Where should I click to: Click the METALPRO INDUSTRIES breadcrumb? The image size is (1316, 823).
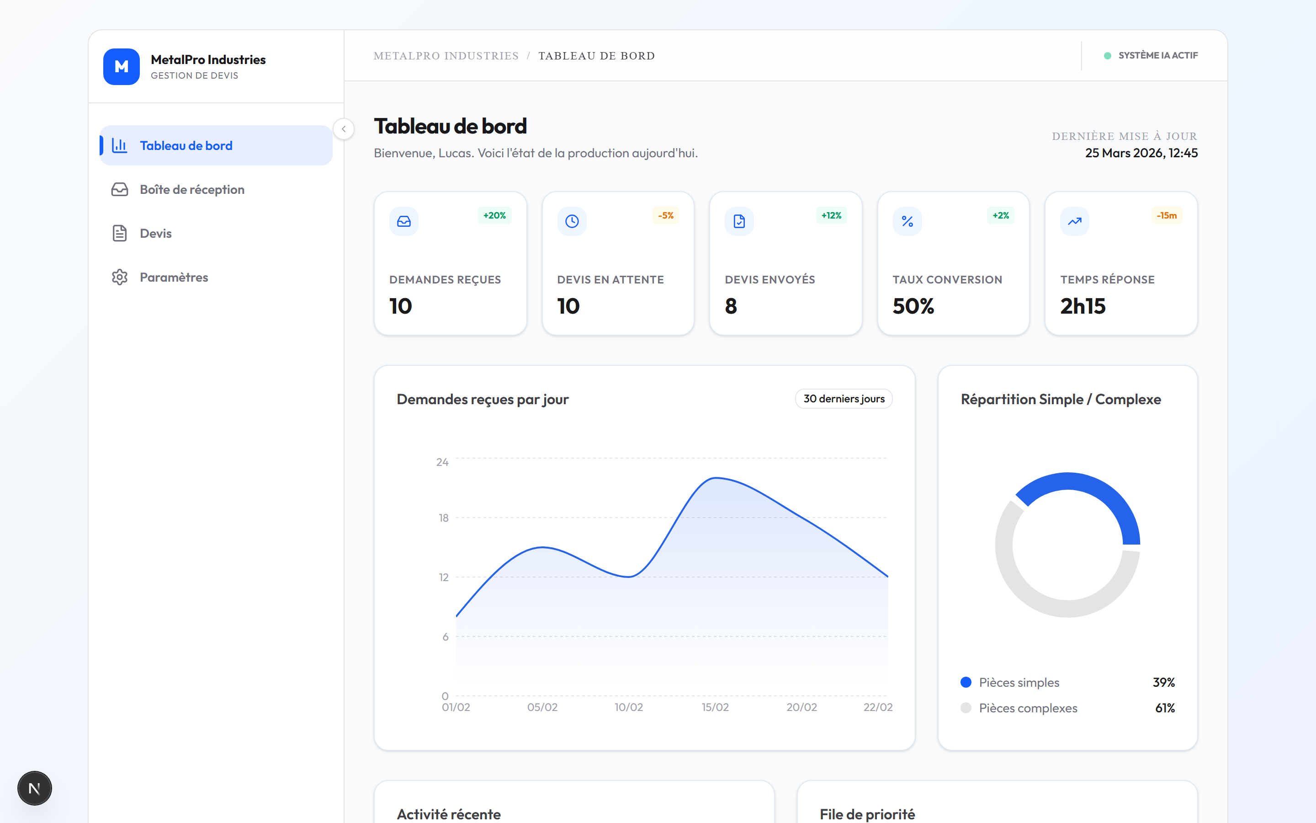tap(446, 55)
